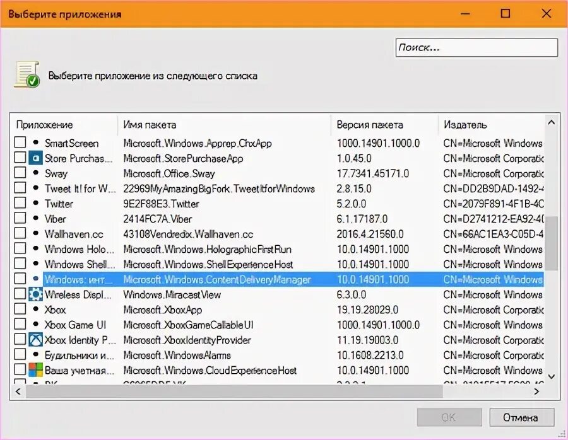Viewport: 568px width, 440px height.
Task: Click the horizontal scrollbar right arrow
Action: [x=536, y=391]
